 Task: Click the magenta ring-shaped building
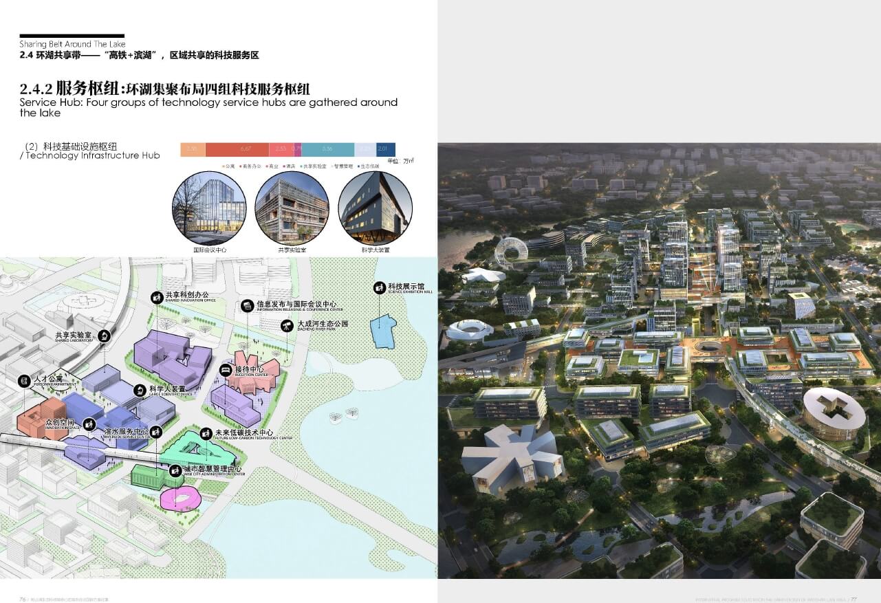pos(181,497)
